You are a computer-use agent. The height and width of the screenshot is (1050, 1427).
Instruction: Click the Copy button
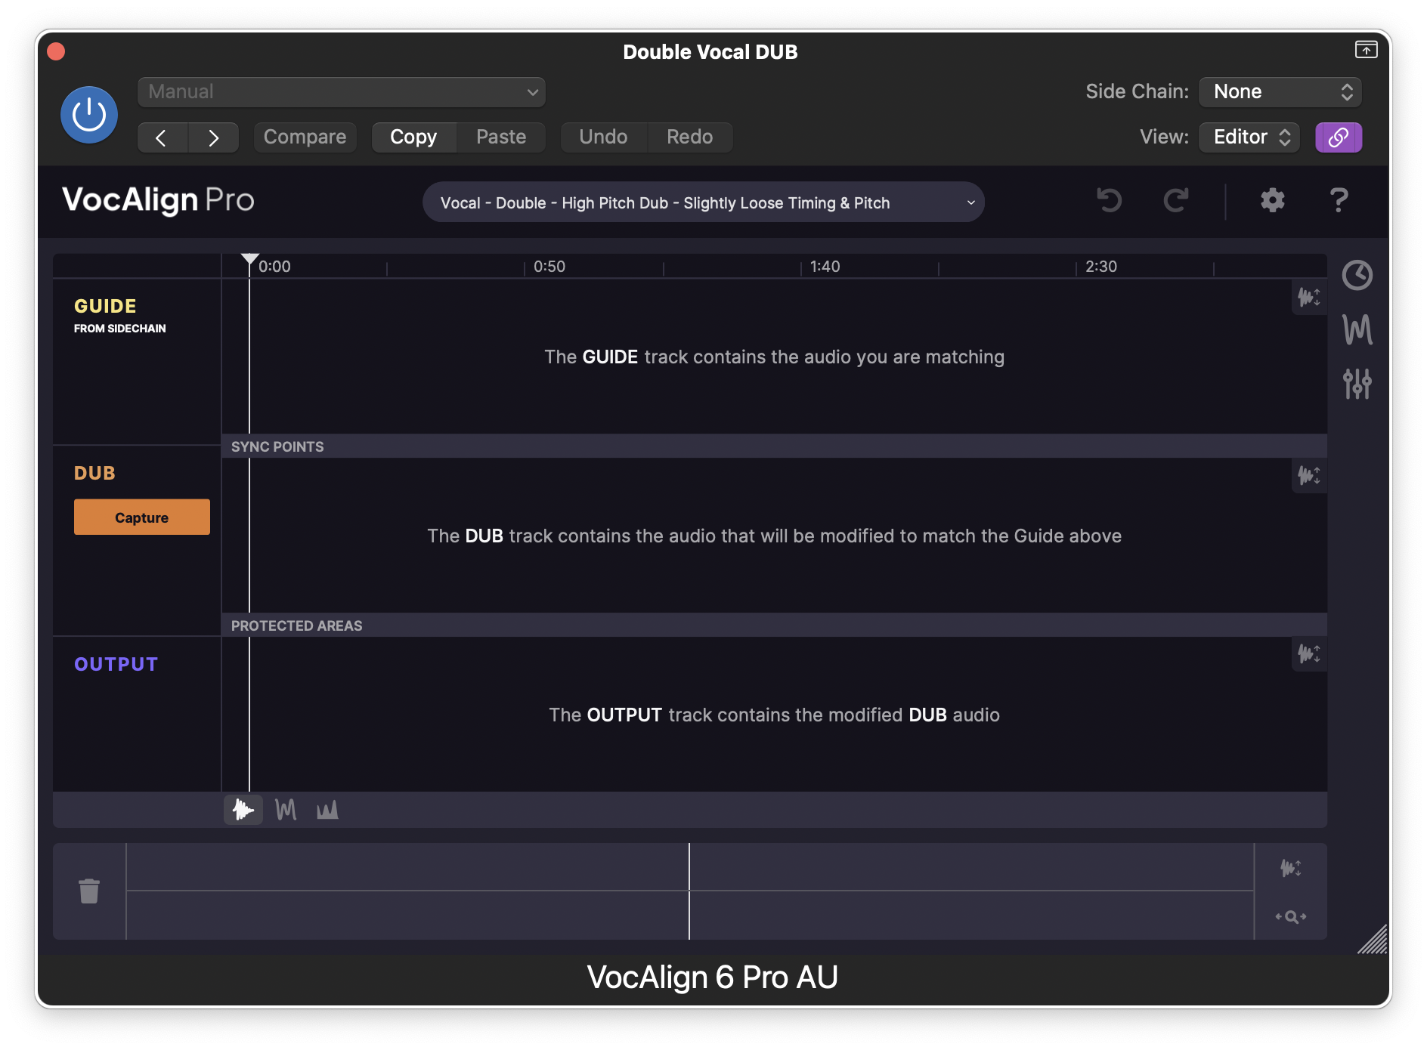coord(413,137)
